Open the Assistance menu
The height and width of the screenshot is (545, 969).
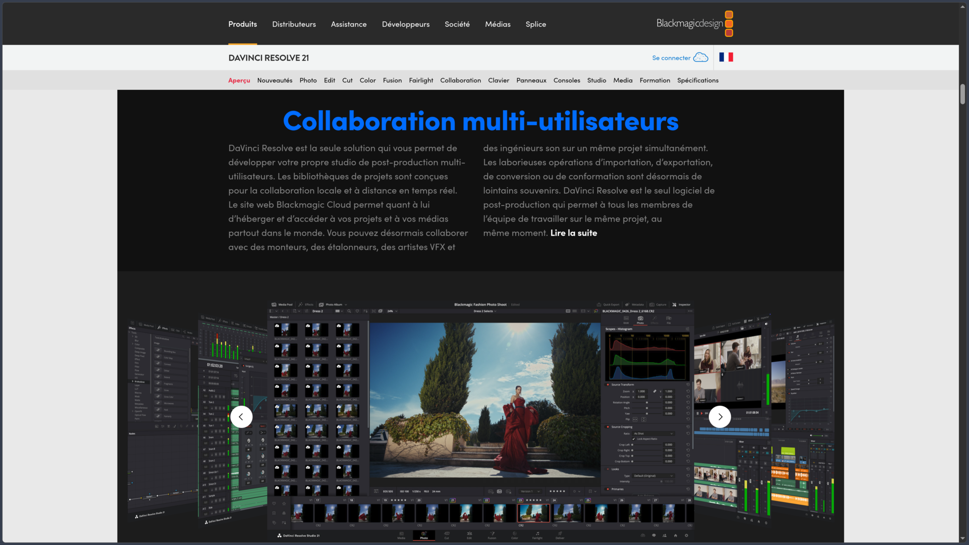[x=349, y=24]
